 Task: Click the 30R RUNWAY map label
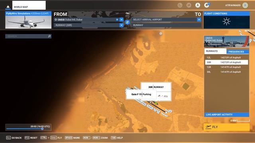(x=156, y=87)
